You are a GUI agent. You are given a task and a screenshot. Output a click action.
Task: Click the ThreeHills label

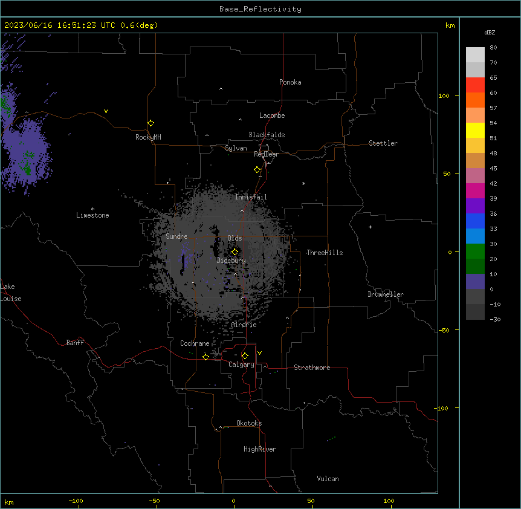325,253
